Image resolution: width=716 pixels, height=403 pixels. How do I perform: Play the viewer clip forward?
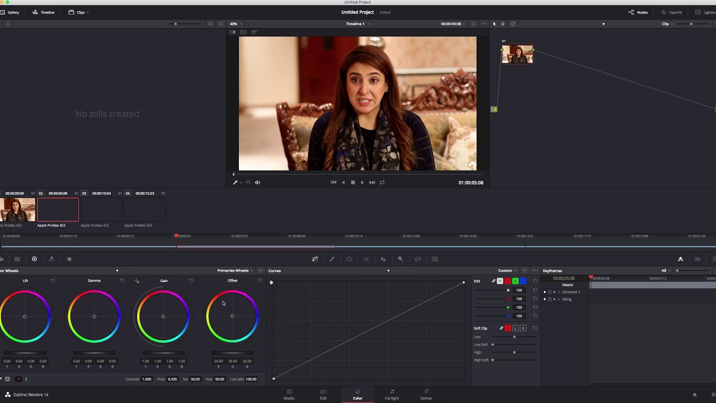click(362, 182)
